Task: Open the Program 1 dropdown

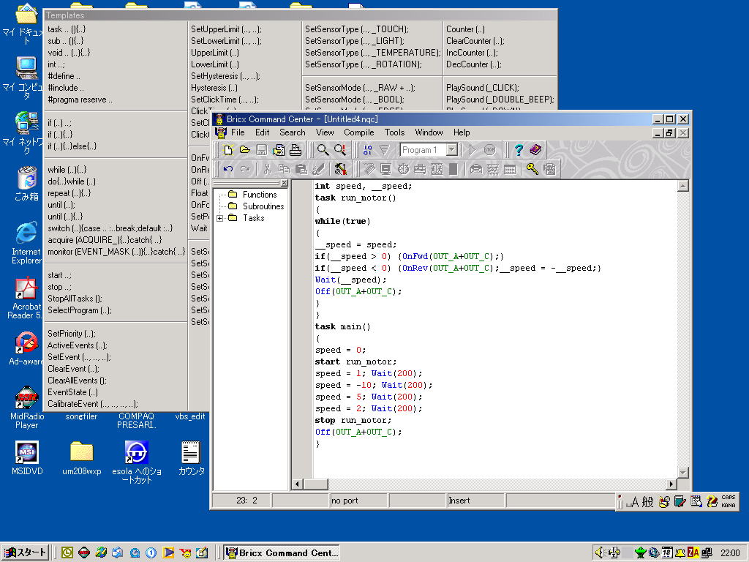Action: tap(452, 150)
